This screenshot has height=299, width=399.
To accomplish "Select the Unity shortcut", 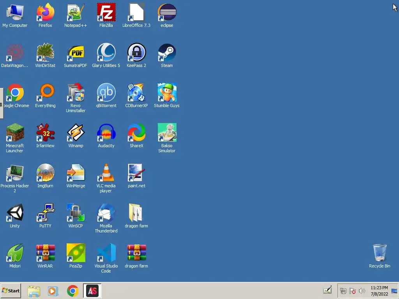I will 15,213.
